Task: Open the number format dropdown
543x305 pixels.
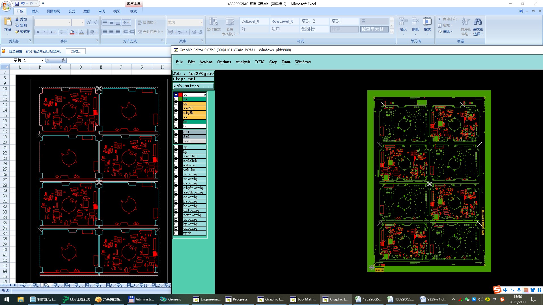Action: 201,22
